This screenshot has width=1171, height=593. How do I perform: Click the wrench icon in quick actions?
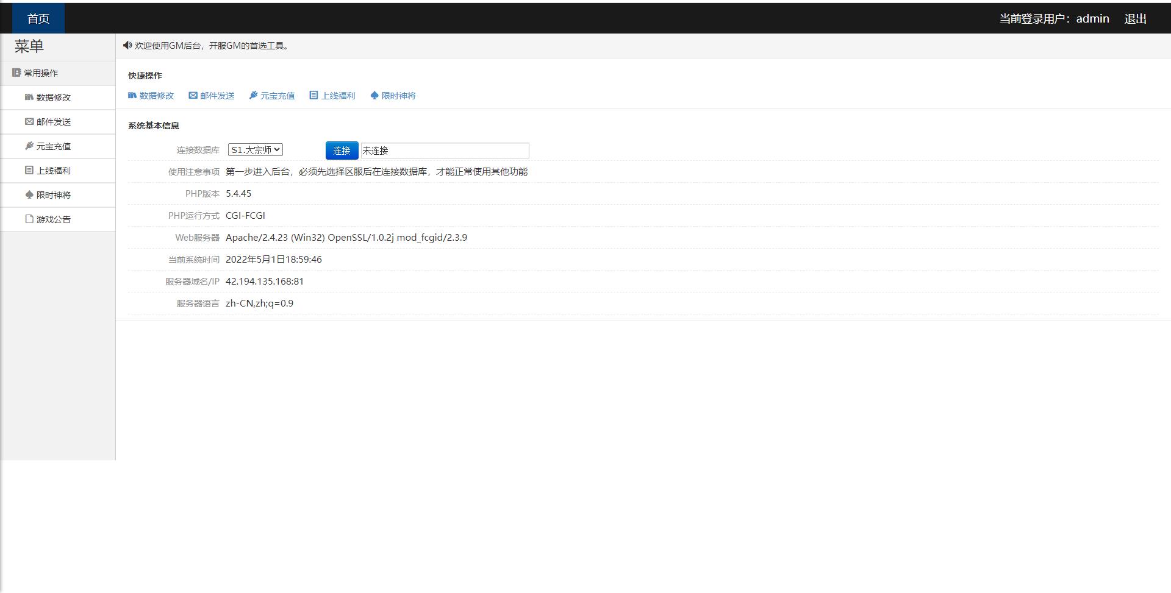(x=253, y=95)
